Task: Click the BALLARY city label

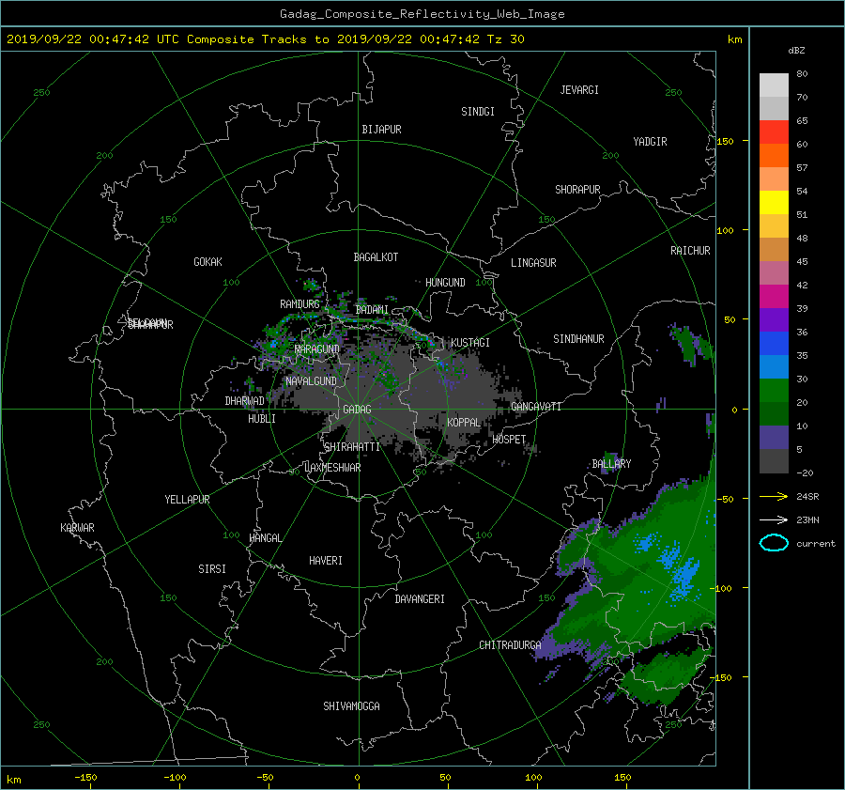Action: (611, 464)
